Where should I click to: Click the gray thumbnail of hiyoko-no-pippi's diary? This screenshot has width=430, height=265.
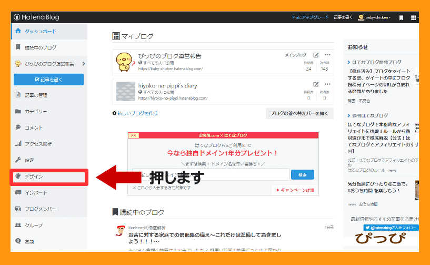(126, 92)
